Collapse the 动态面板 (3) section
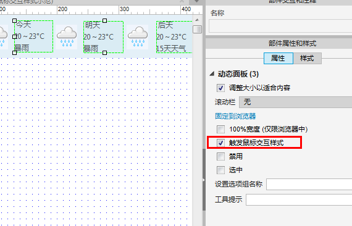This screenshot has width=352, height=226. point(212,74)
